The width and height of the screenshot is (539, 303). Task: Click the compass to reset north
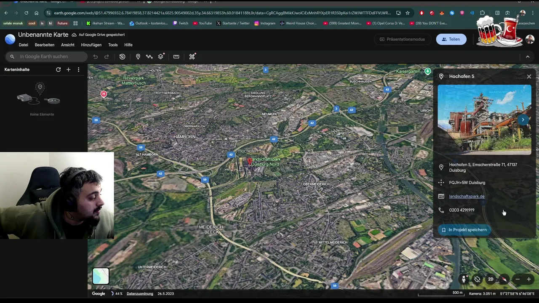click(504, 279)
